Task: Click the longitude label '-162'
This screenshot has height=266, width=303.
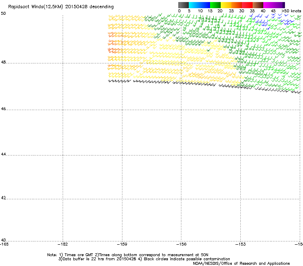Action: click(63, 244)
